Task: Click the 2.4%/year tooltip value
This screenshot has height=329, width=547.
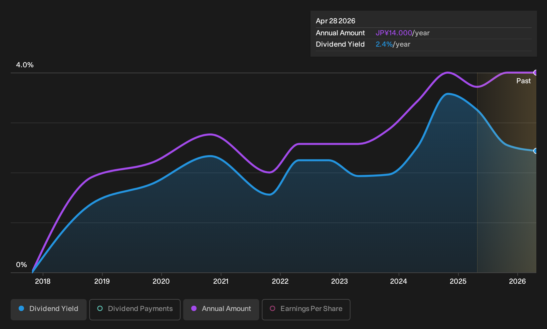Action: (x=393, y=44)
